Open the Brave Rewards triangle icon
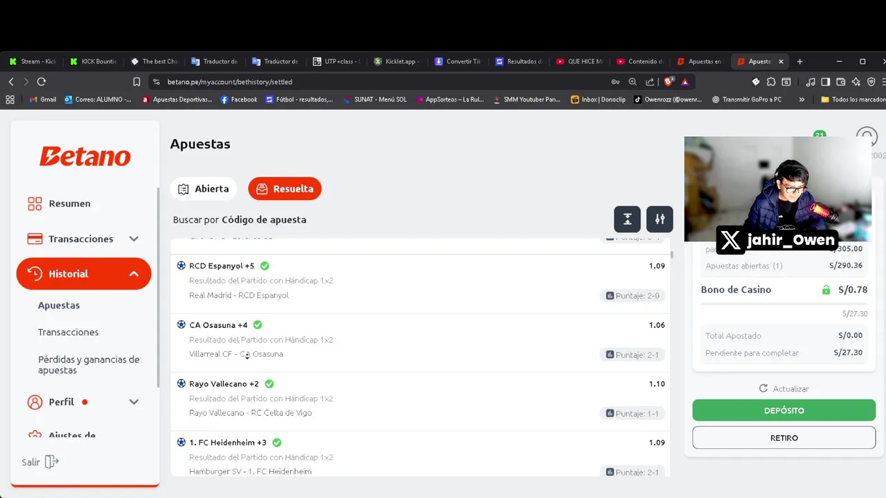The image size is (886, 498). [685, 82]
